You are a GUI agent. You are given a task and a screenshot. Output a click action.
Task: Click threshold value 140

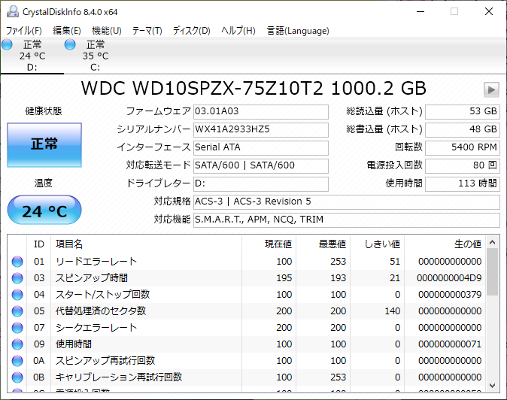pyautogui.click(x=392, y=311)
